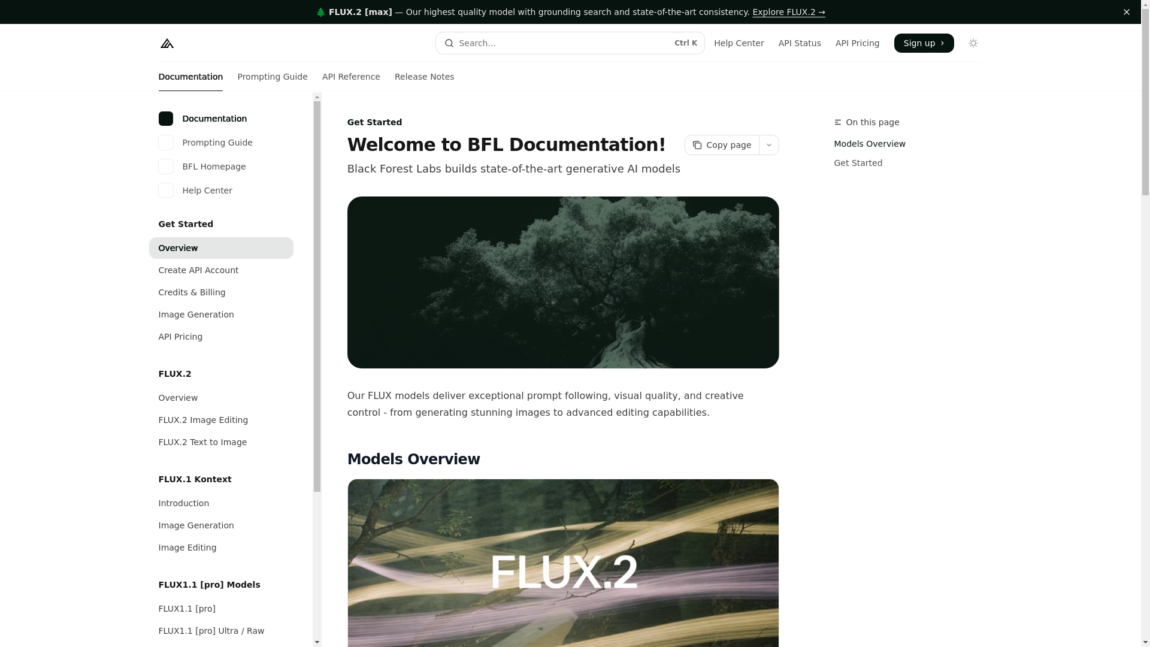Image resolution: width=1150 pixels, height=647 pixels.
Task: Open the Release Notes tab
Action: (x=424, y=77)
